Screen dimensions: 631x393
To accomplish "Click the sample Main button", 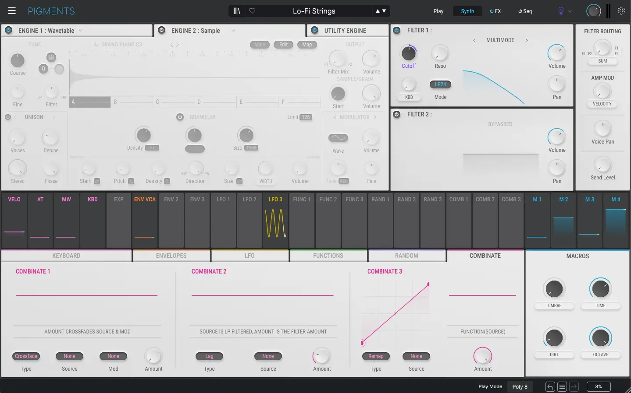I will click(x=260, y=45).
